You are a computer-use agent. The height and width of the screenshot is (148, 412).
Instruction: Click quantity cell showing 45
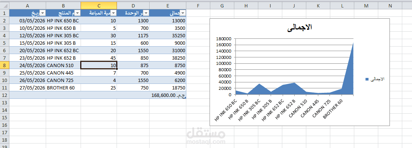pyautogui.click(x=99, y=58)
